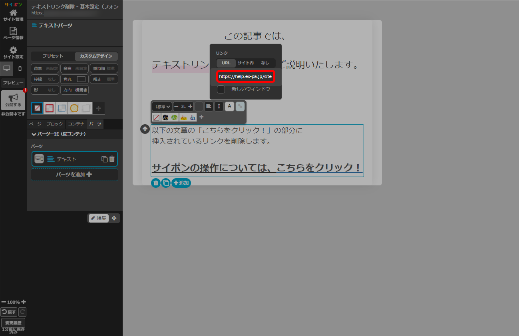Viewport: 519px width, 336px height.
Task: Add a new text style
Action: point(201,117)
